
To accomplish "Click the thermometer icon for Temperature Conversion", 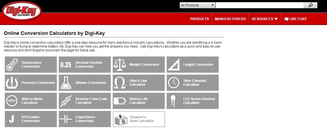I will tap(12, 64).
